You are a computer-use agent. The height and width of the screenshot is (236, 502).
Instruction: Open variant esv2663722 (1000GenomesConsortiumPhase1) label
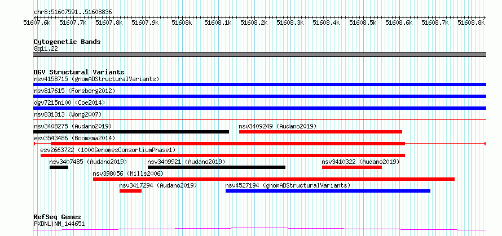[108, 150]
